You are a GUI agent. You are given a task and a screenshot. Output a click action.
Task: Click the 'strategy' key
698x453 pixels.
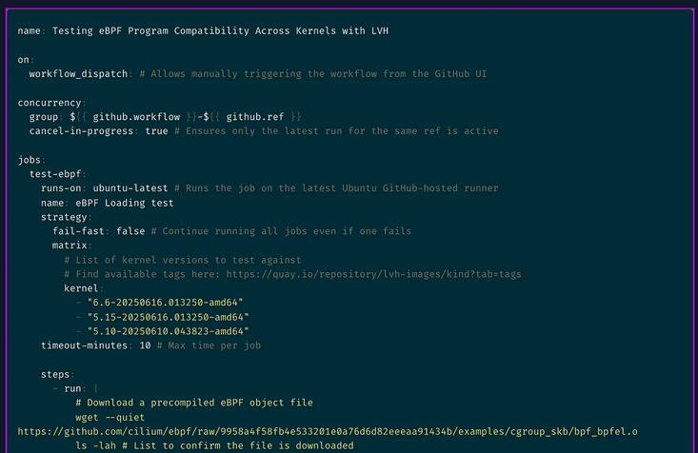(64, 217)
